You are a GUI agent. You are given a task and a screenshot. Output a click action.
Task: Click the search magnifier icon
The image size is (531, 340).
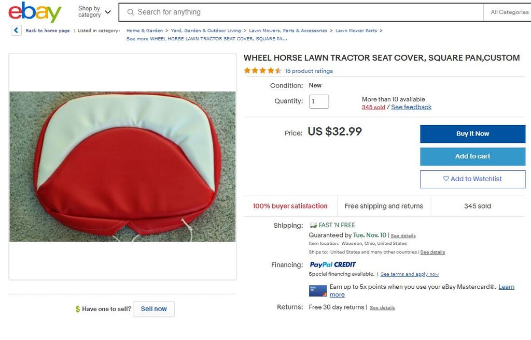pos(131,12)
